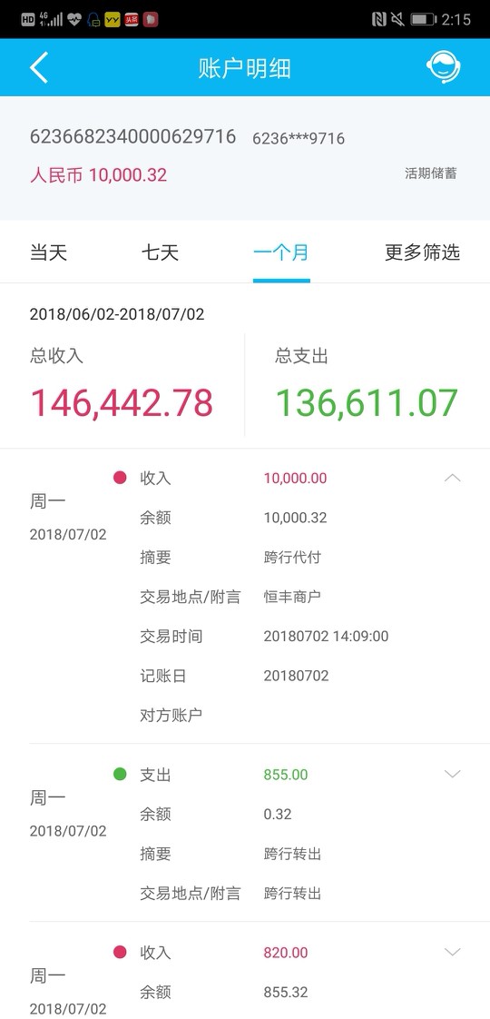
Task: Switch to the 七天 tab
Action: click(160, 252)
